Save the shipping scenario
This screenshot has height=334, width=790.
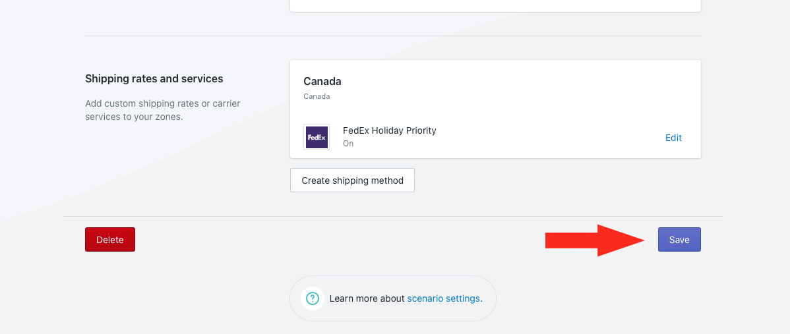coord(679,240)
